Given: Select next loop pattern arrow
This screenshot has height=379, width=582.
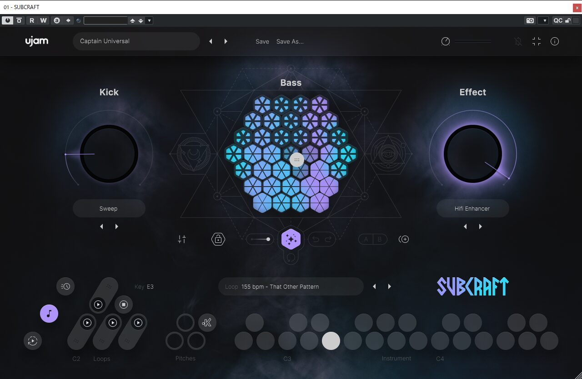Looking at the screenshot, I should pos(389,286).
